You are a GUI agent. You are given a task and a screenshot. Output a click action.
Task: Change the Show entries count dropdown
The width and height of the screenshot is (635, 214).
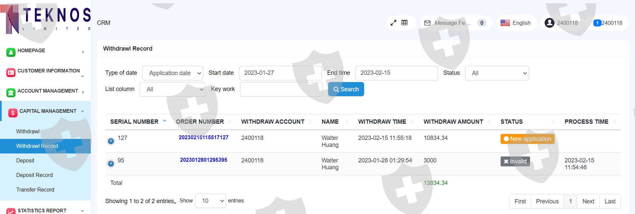tap(210, 201)
